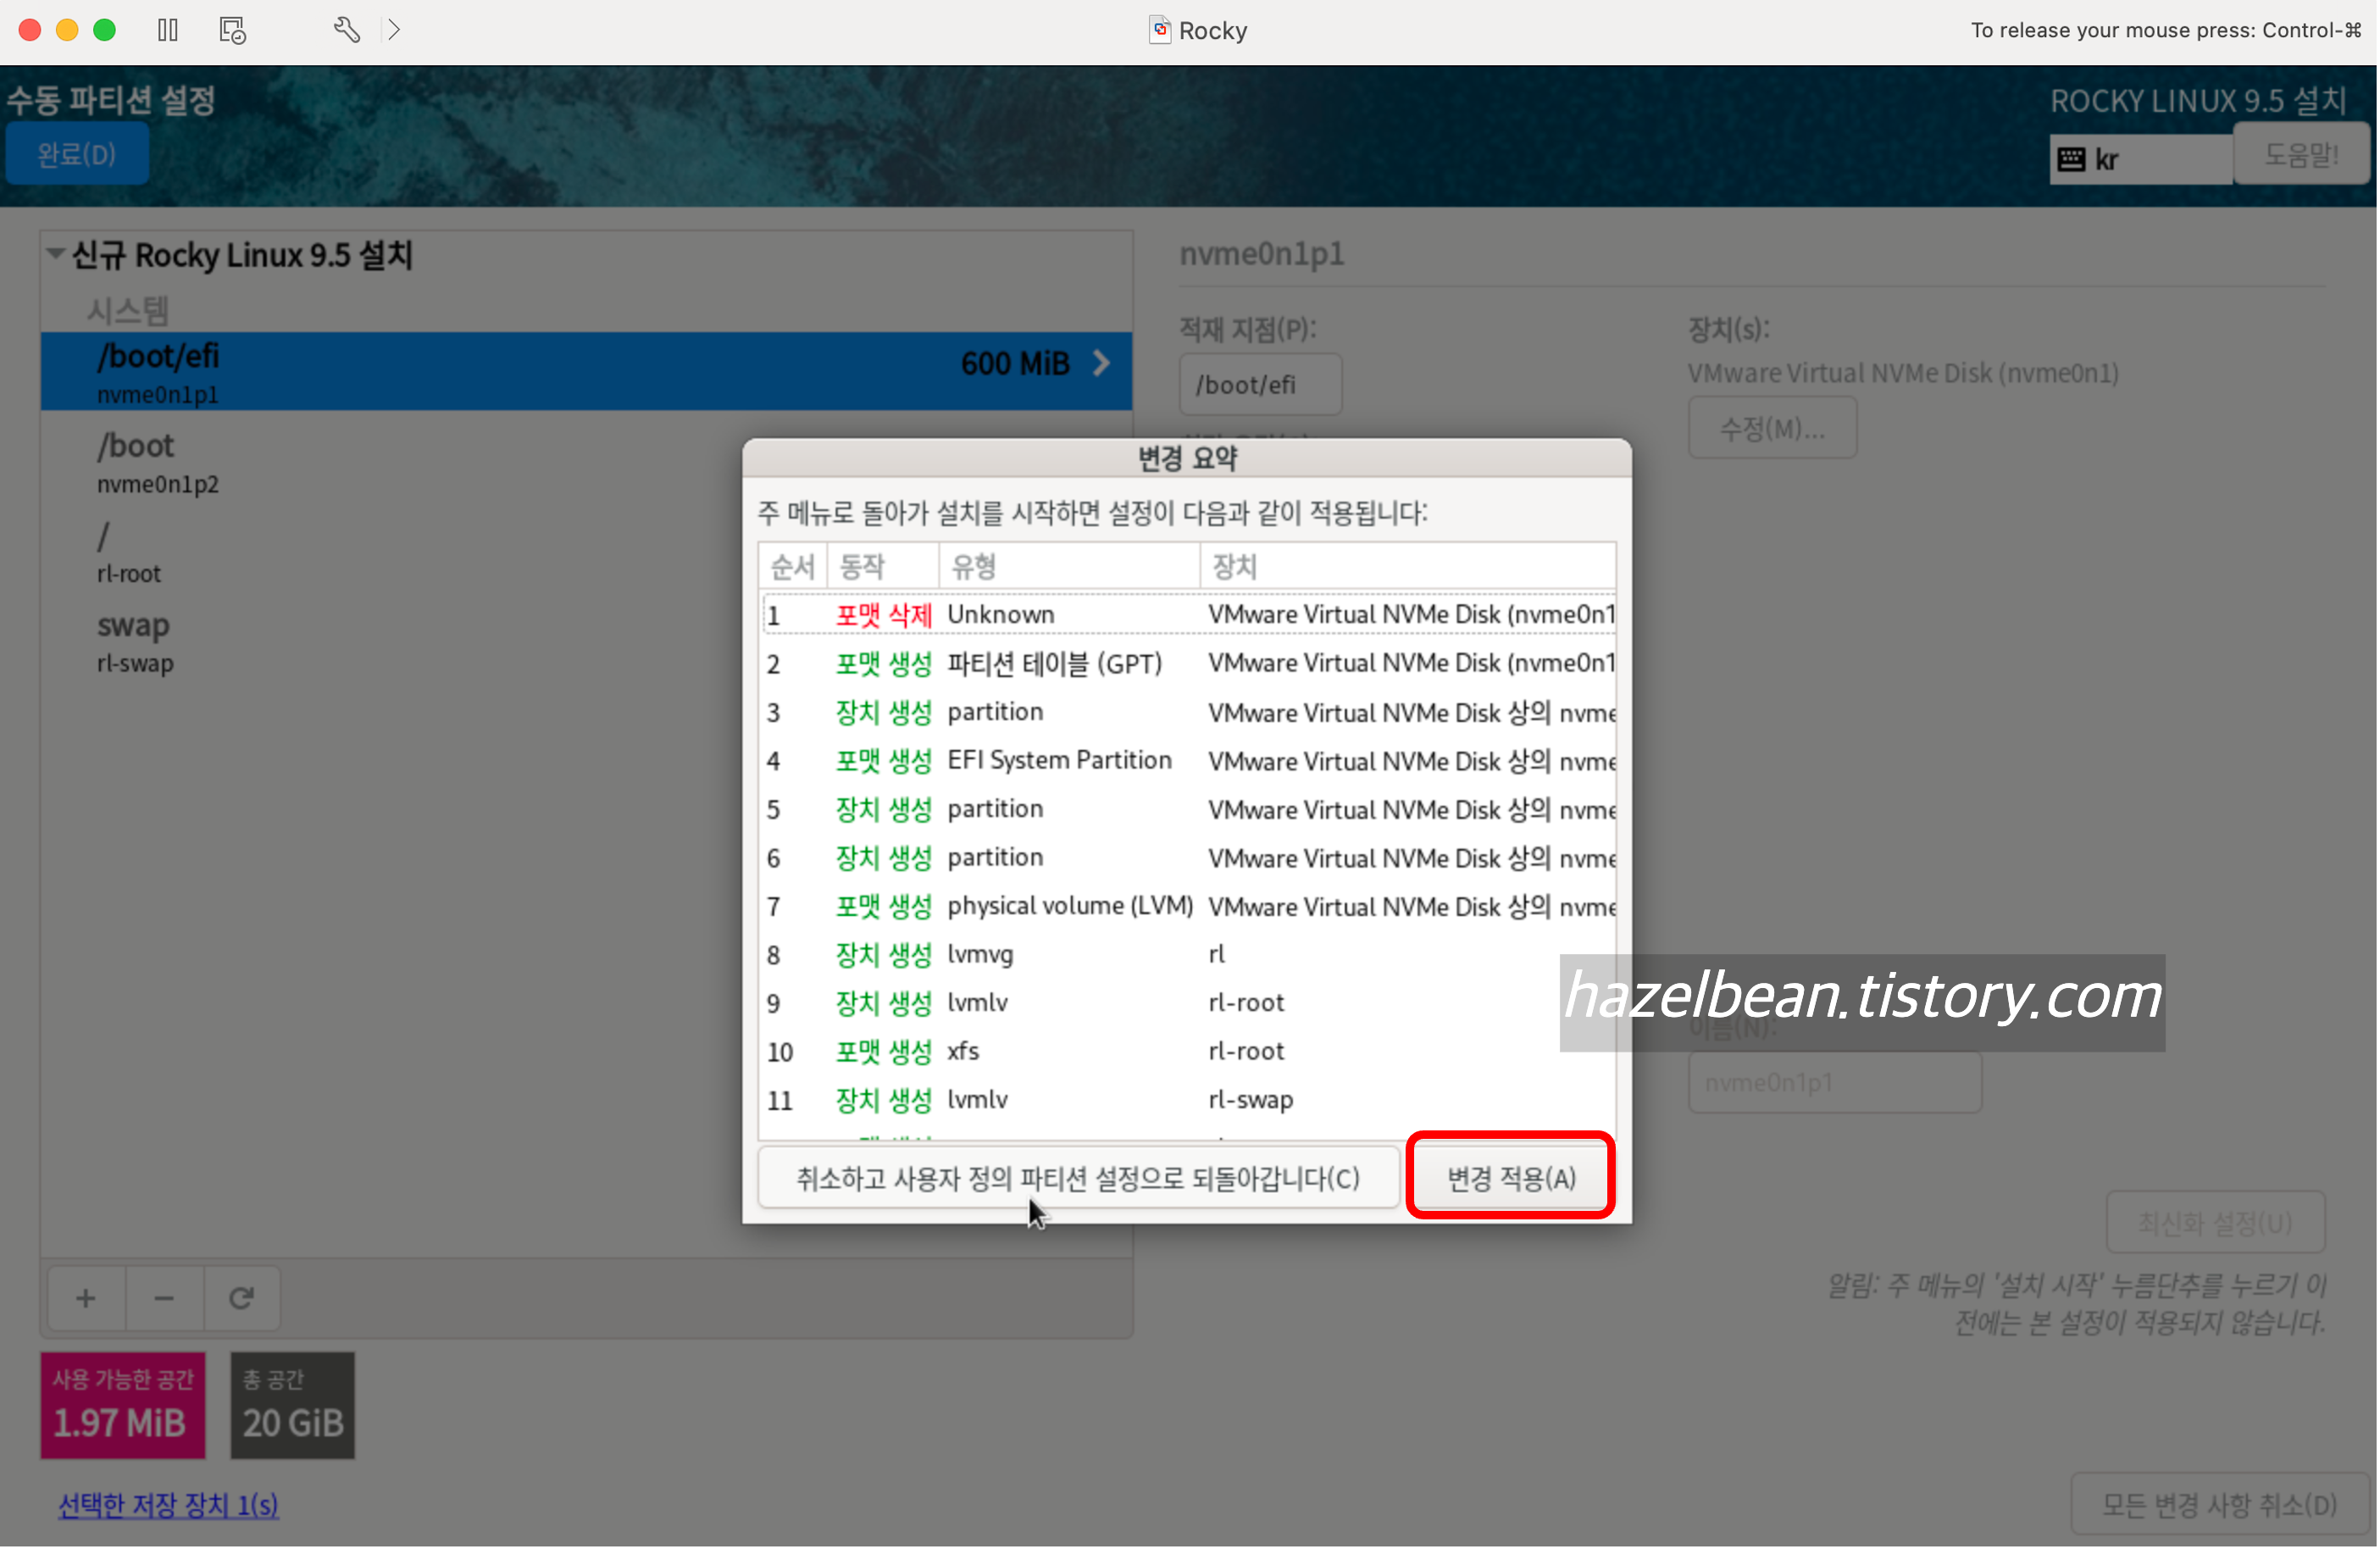Reload storage configuration refresh icon
Viewport: 2380px width, 1549px height.
tap(242, 1299)
